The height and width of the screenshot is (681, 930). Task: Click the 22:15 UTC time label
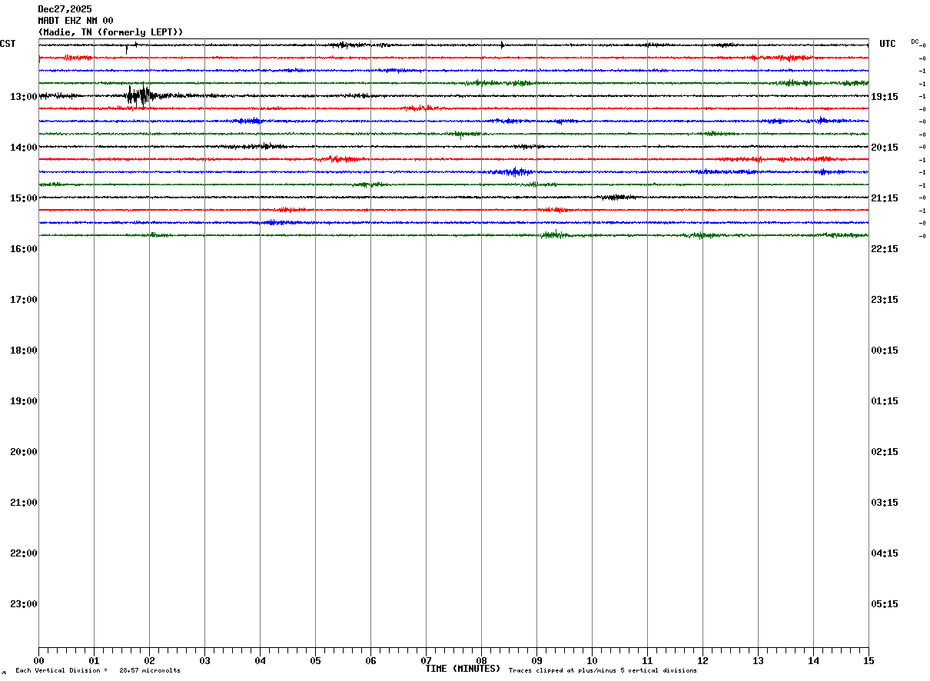tap(885, 249)
